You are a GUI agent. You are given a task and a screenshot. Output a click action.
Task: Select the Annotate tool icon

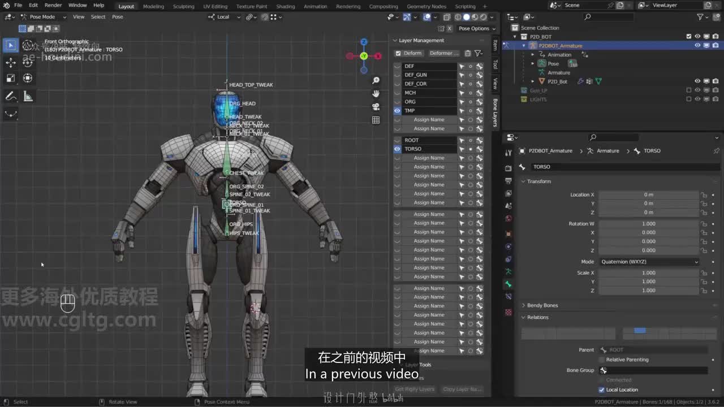(11, 97)
